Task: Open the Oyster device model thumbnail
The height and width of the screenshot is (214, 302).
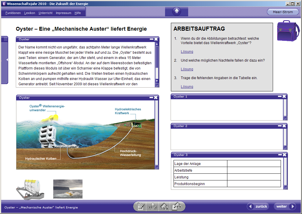Action: pos(30,189)
